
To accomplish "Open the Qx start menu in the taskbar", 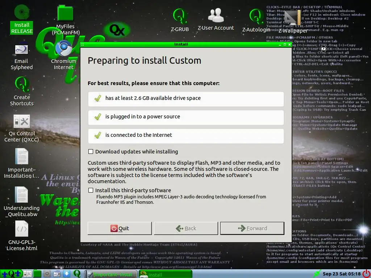I will click(11, 274).
